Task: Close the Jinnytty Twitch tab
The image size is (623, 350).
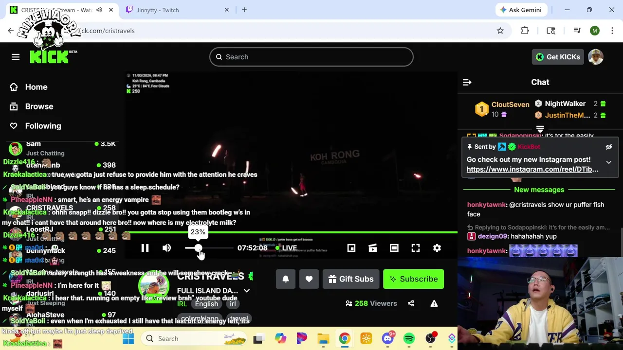Action: click(x=227, y=10)
